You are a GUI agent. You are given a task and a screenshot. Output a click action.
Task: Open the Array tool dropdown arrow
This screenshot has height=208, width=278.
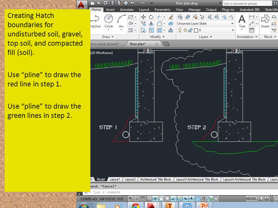coord(164,30)
